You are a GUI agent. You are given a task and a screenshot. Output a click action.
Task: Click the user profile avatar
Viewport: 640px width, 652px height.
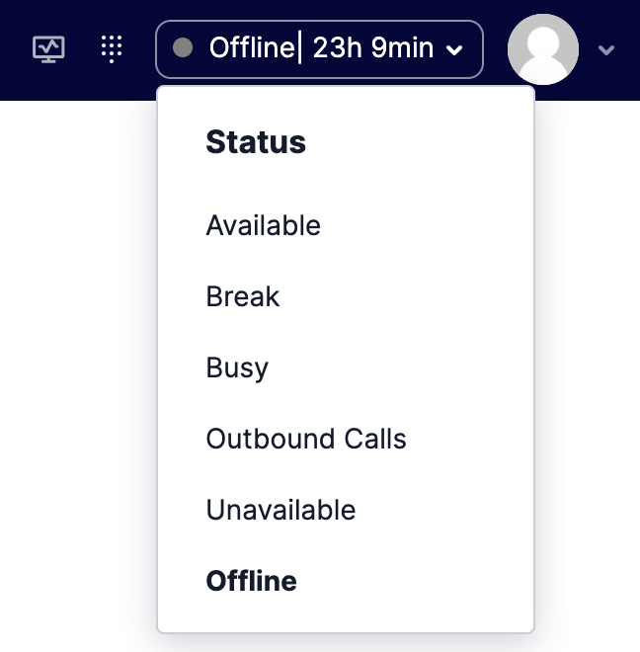543,49
